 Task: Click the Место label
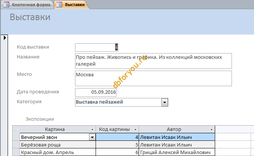pos(24,74)
